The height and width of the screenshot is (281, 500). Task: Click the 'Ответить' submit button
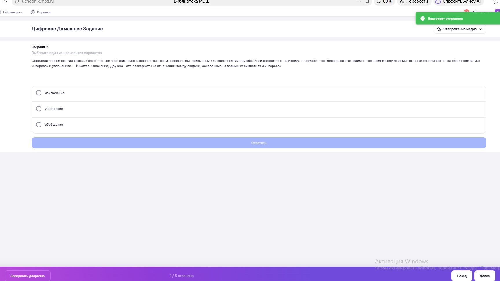tap(259, 143)
